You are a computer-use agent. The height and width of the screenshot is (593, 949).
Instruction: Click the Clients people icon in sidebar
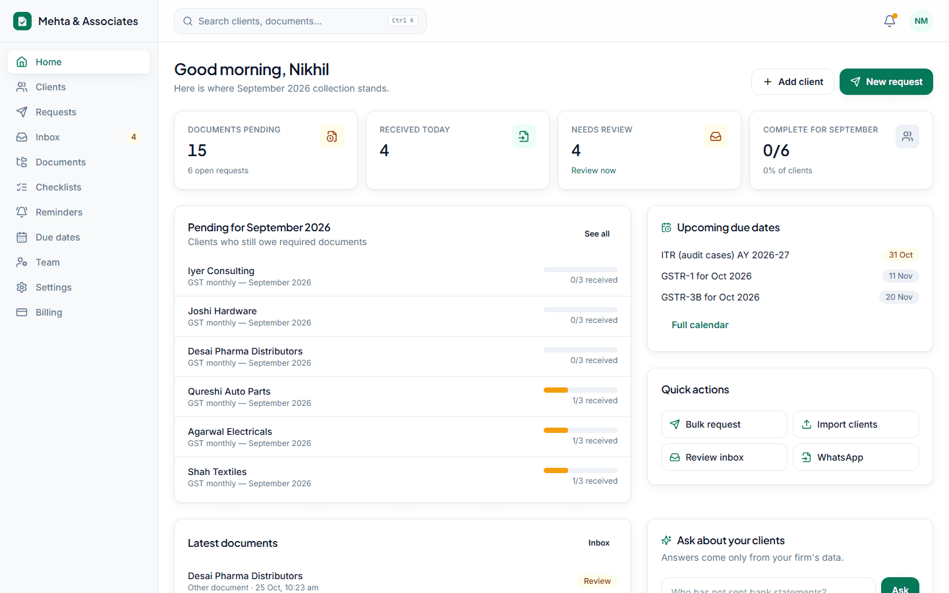(x=22, y=87)
